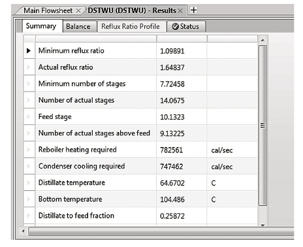
Task: Select the value 104.486
Action: (172, 199)
